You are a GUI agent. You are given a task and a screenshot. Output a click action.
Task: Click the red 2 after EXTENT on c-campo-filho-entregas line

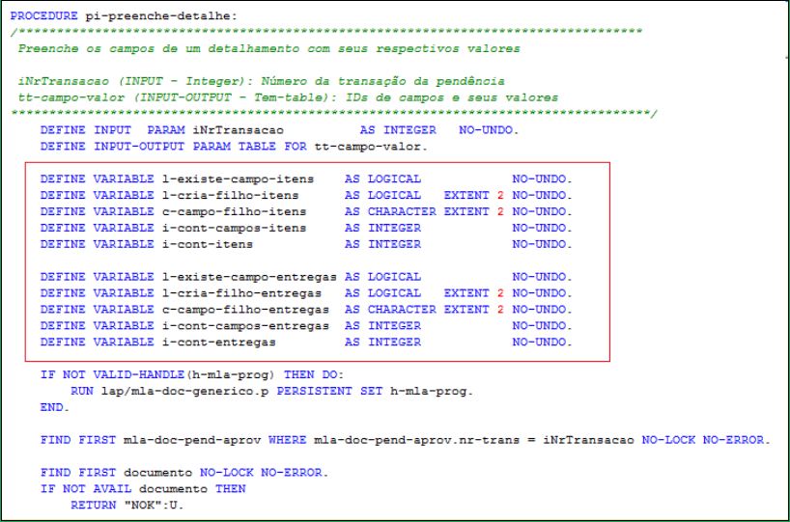point(500,310)
